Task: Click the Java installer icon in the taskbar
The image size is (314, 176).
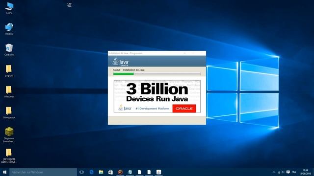Action: 158,172
